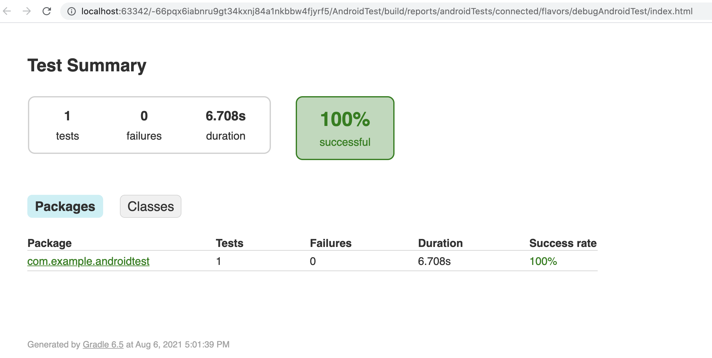Click the Tests column header
The height and width of the screenshot is (358, 712).
pyautogui.click(x=230, y=243)
